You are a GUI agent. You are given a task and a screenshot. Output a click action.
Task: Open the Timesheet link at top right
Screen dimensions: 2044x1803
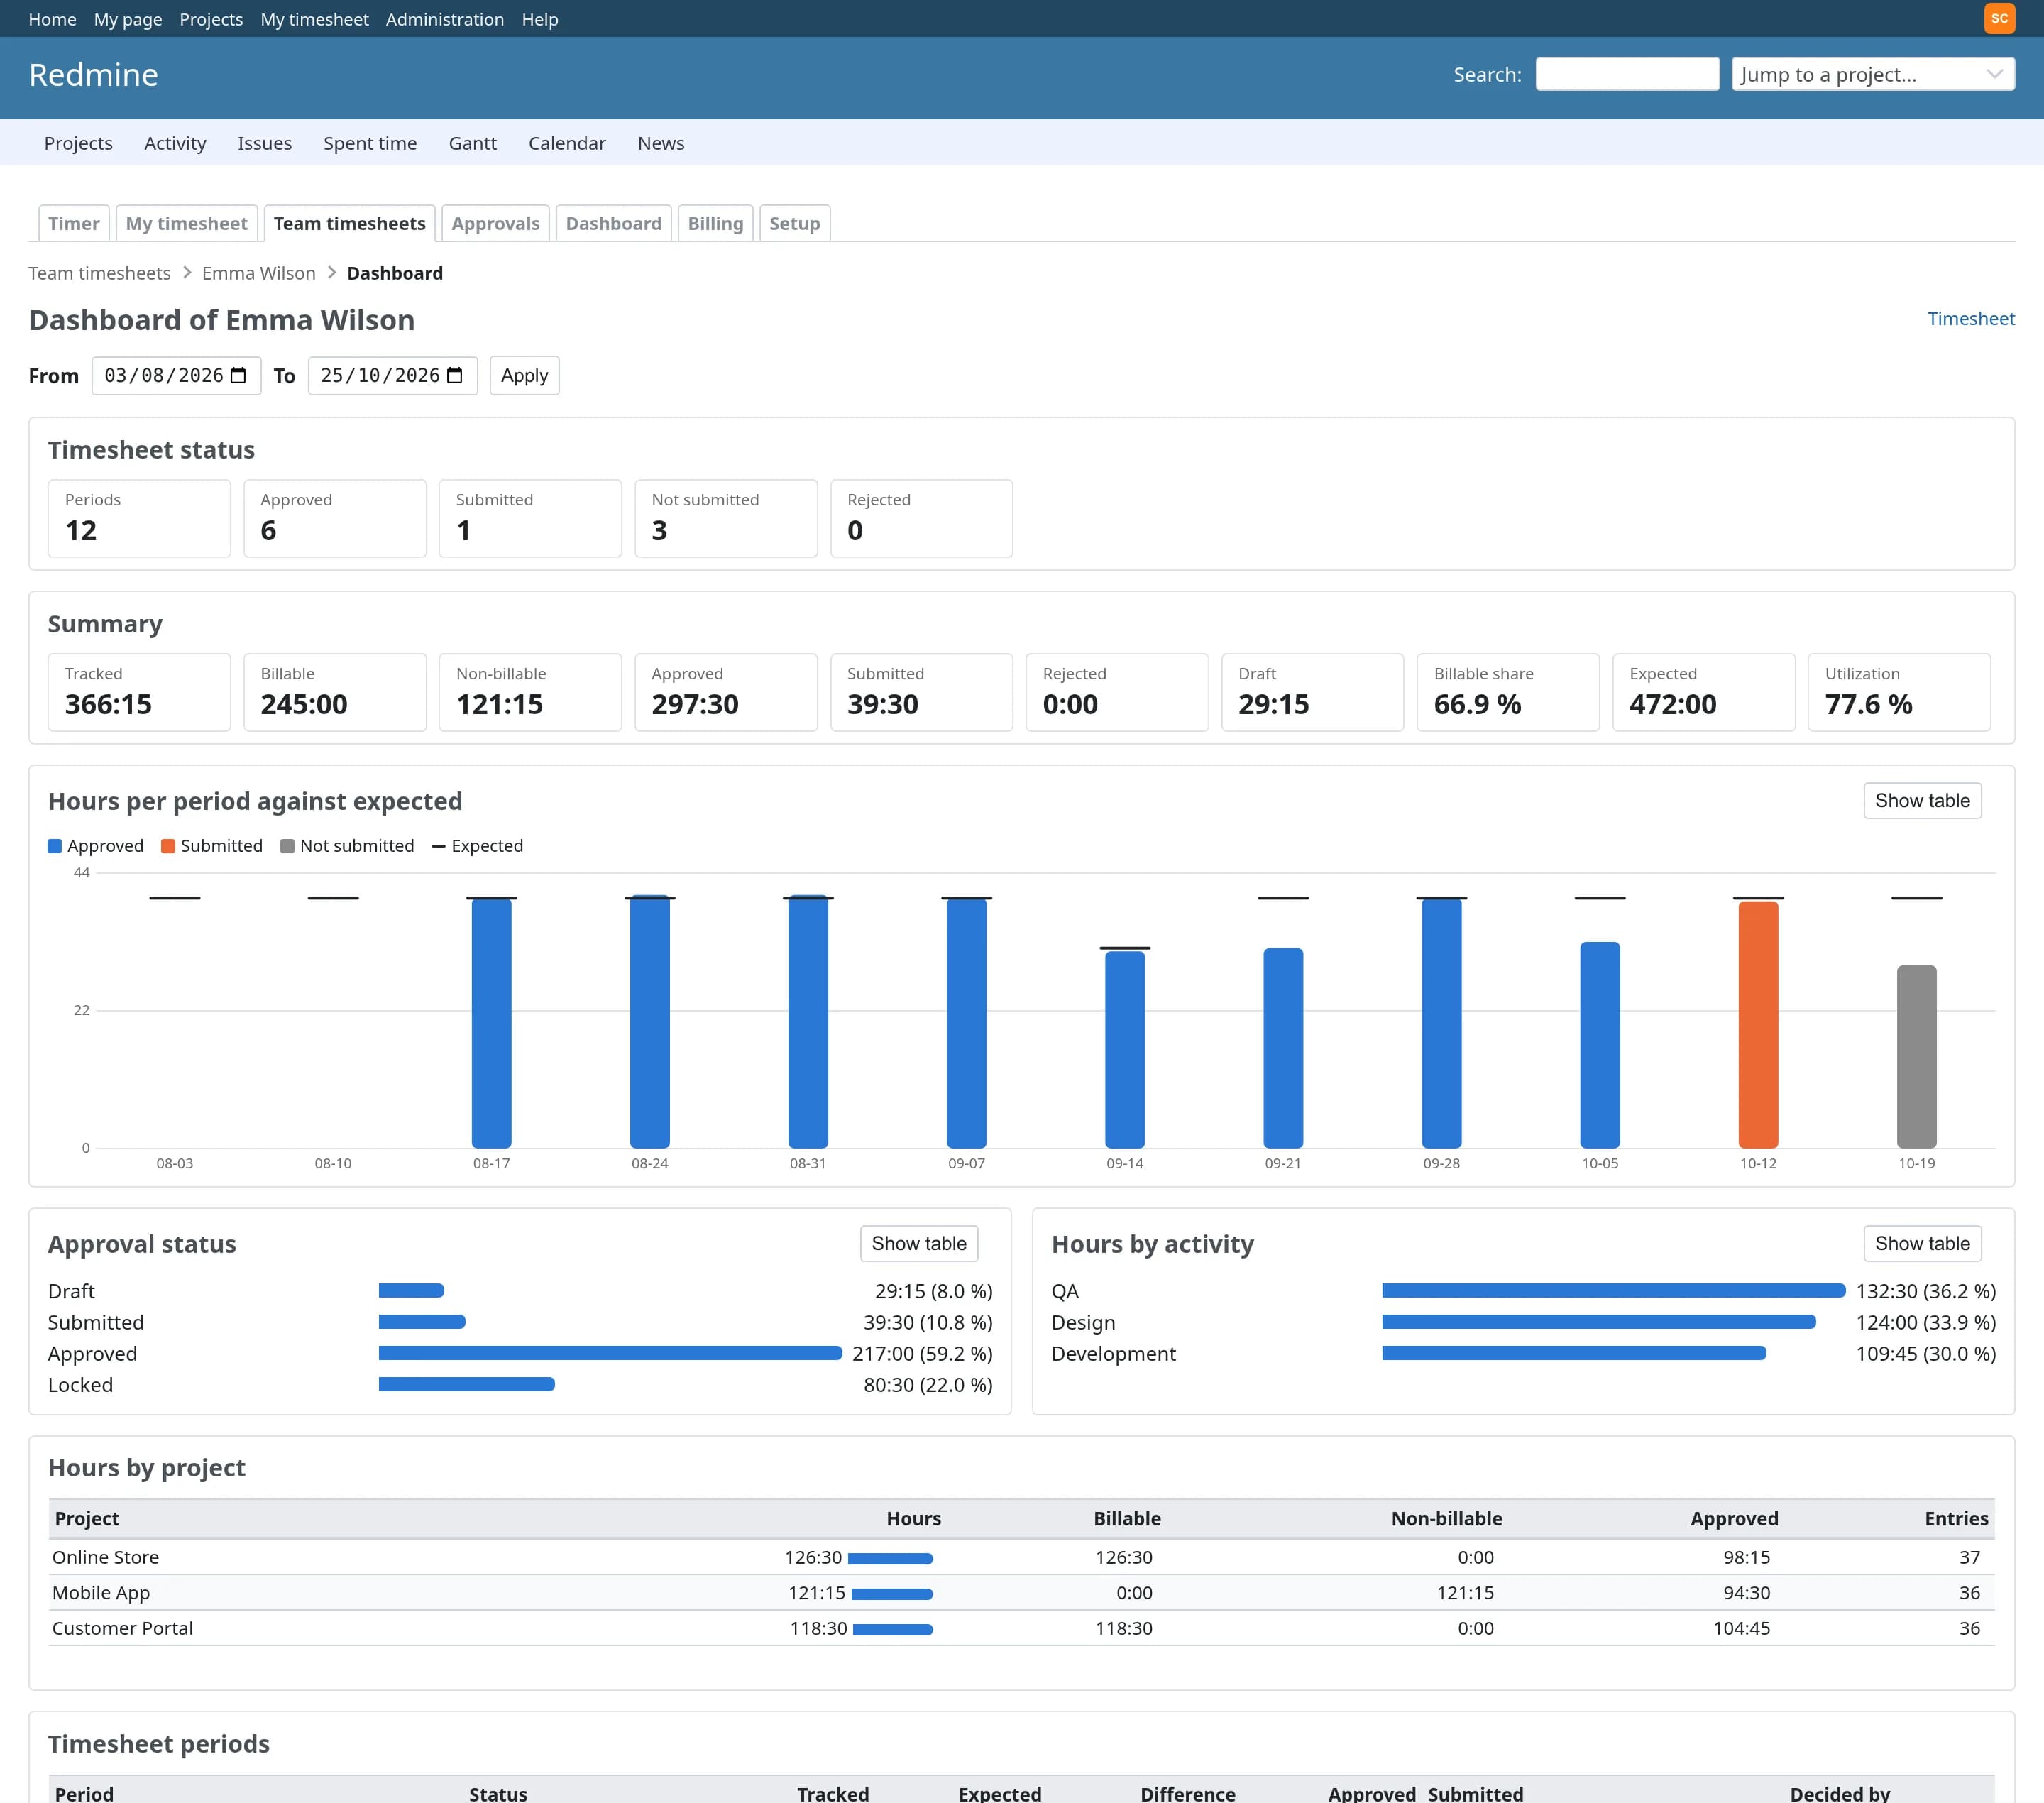click(x=1971, y=318)
